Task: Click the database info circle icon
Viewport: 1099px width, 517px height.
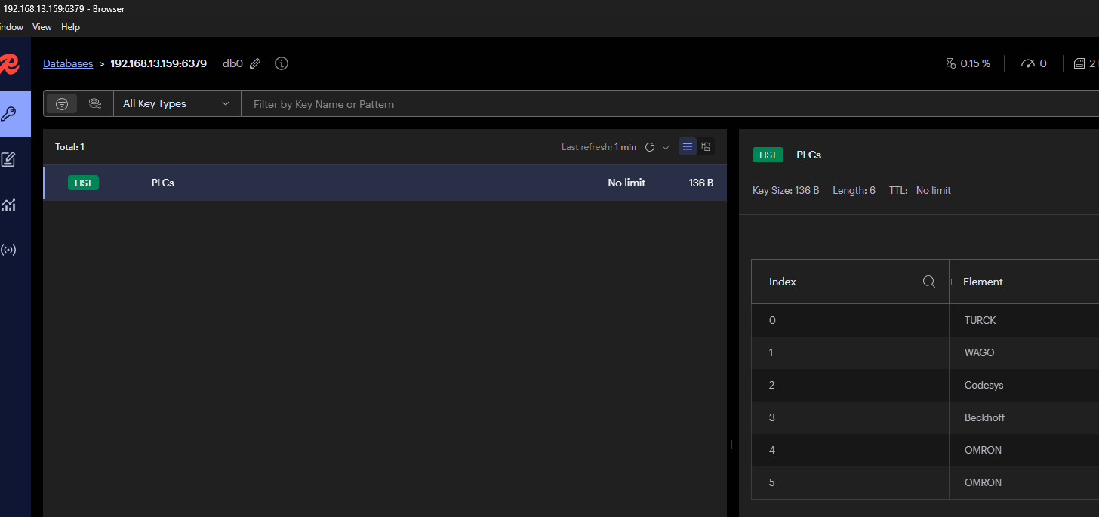Action: click(x=282, y=63)
